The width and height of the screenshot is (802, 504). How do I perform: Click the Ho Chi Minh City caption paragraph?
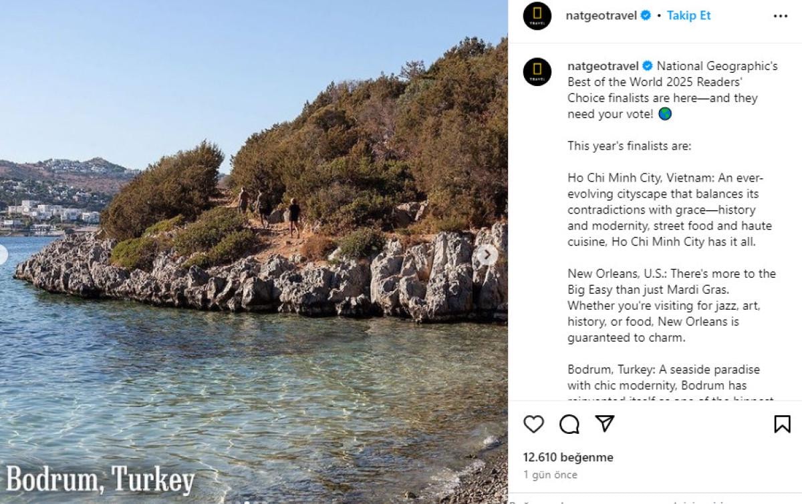(x=665, y=210)
